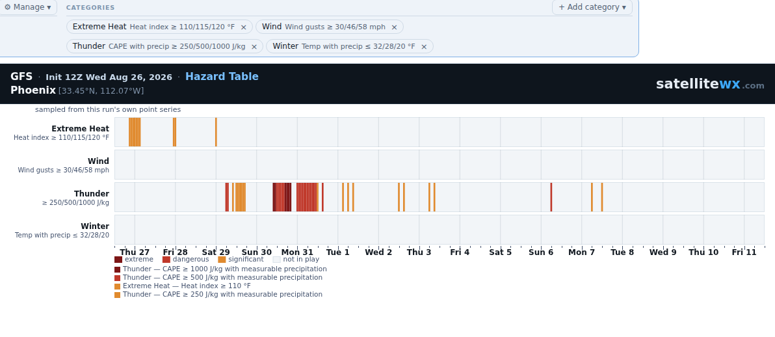This screenshot has height=337, width=775.
Task: Click the Init 12Z Wed Aug 26, 2026 text
Action: tap(109, 77)
